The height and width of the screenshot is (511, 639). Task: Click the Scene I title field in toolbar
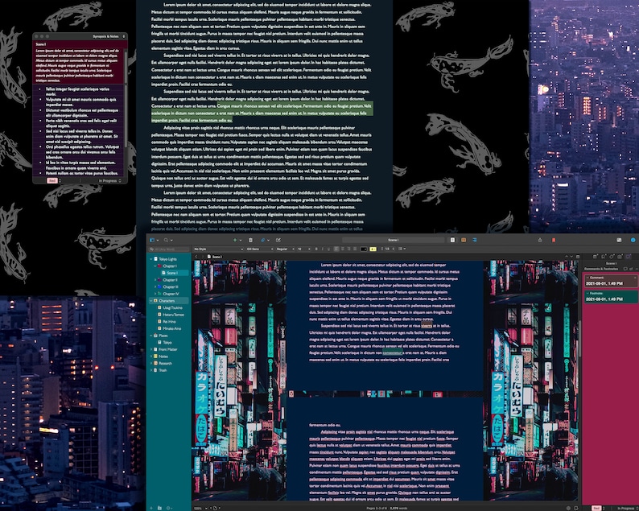pos(394,240)
